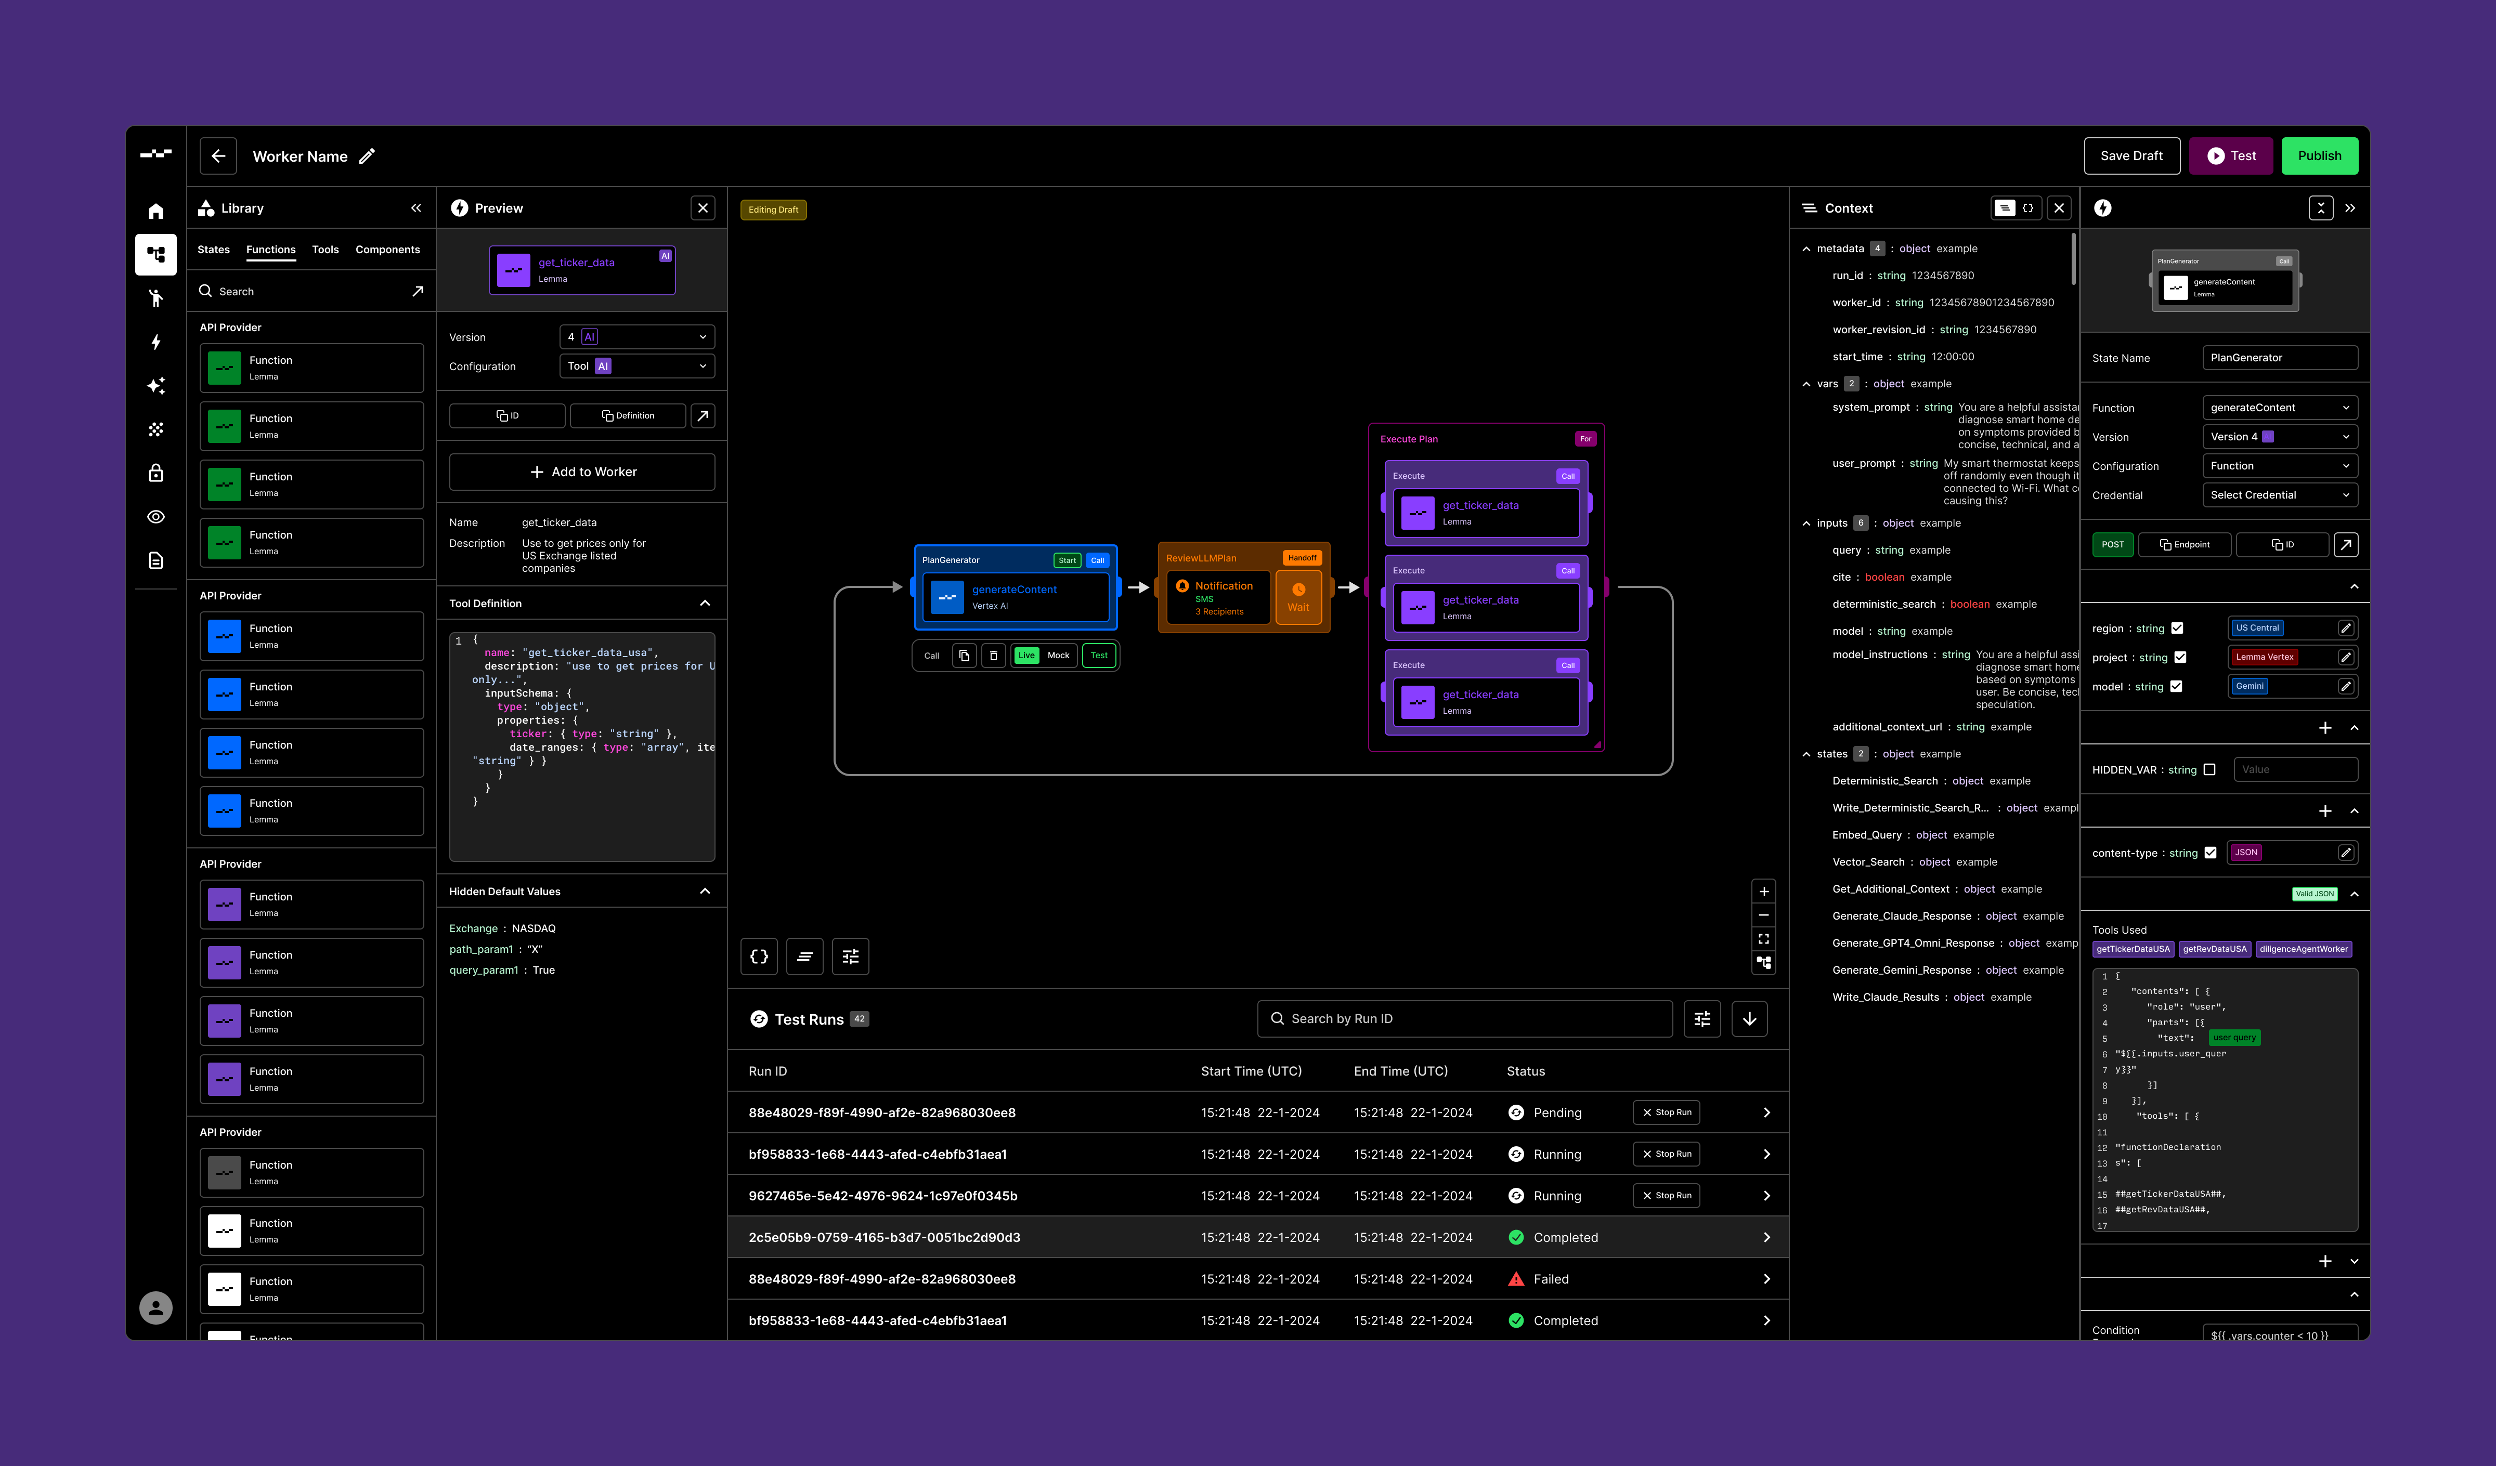Collapse the Hidden Default Values section
This screenshot has width=2496, height=1466.
(705, 892)
